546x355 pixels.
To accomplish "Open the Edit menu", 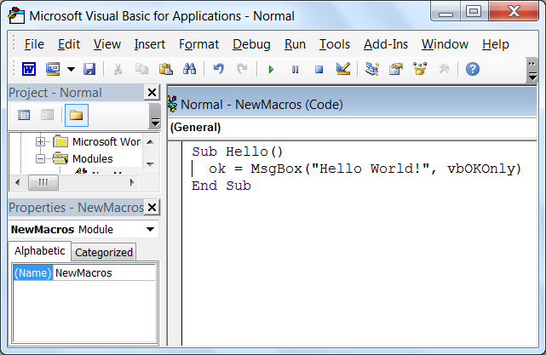I will (69, 44).
